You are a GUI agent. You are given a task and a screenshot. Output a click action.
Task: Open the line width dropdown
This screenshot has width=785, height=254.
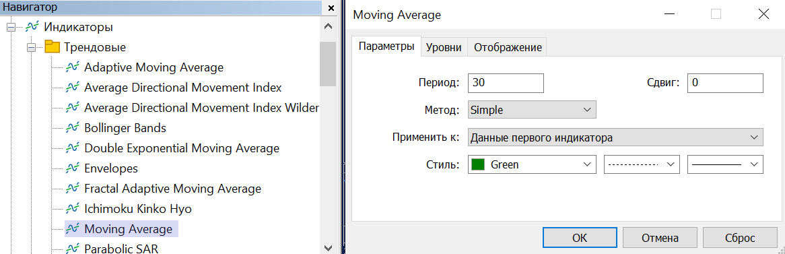coord(726,165)
